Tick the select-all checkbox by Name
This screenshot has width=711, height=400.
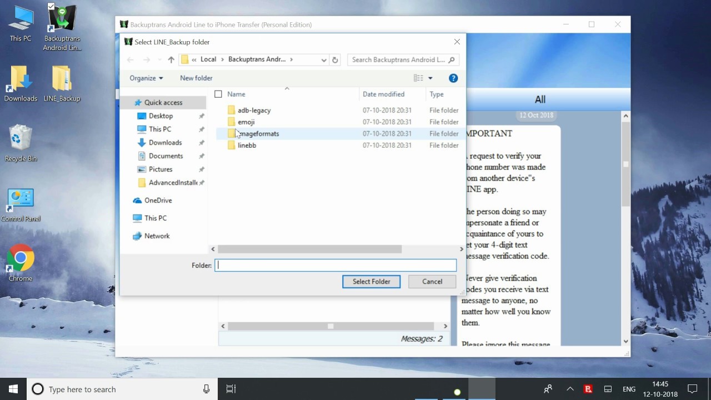(218, 94)
